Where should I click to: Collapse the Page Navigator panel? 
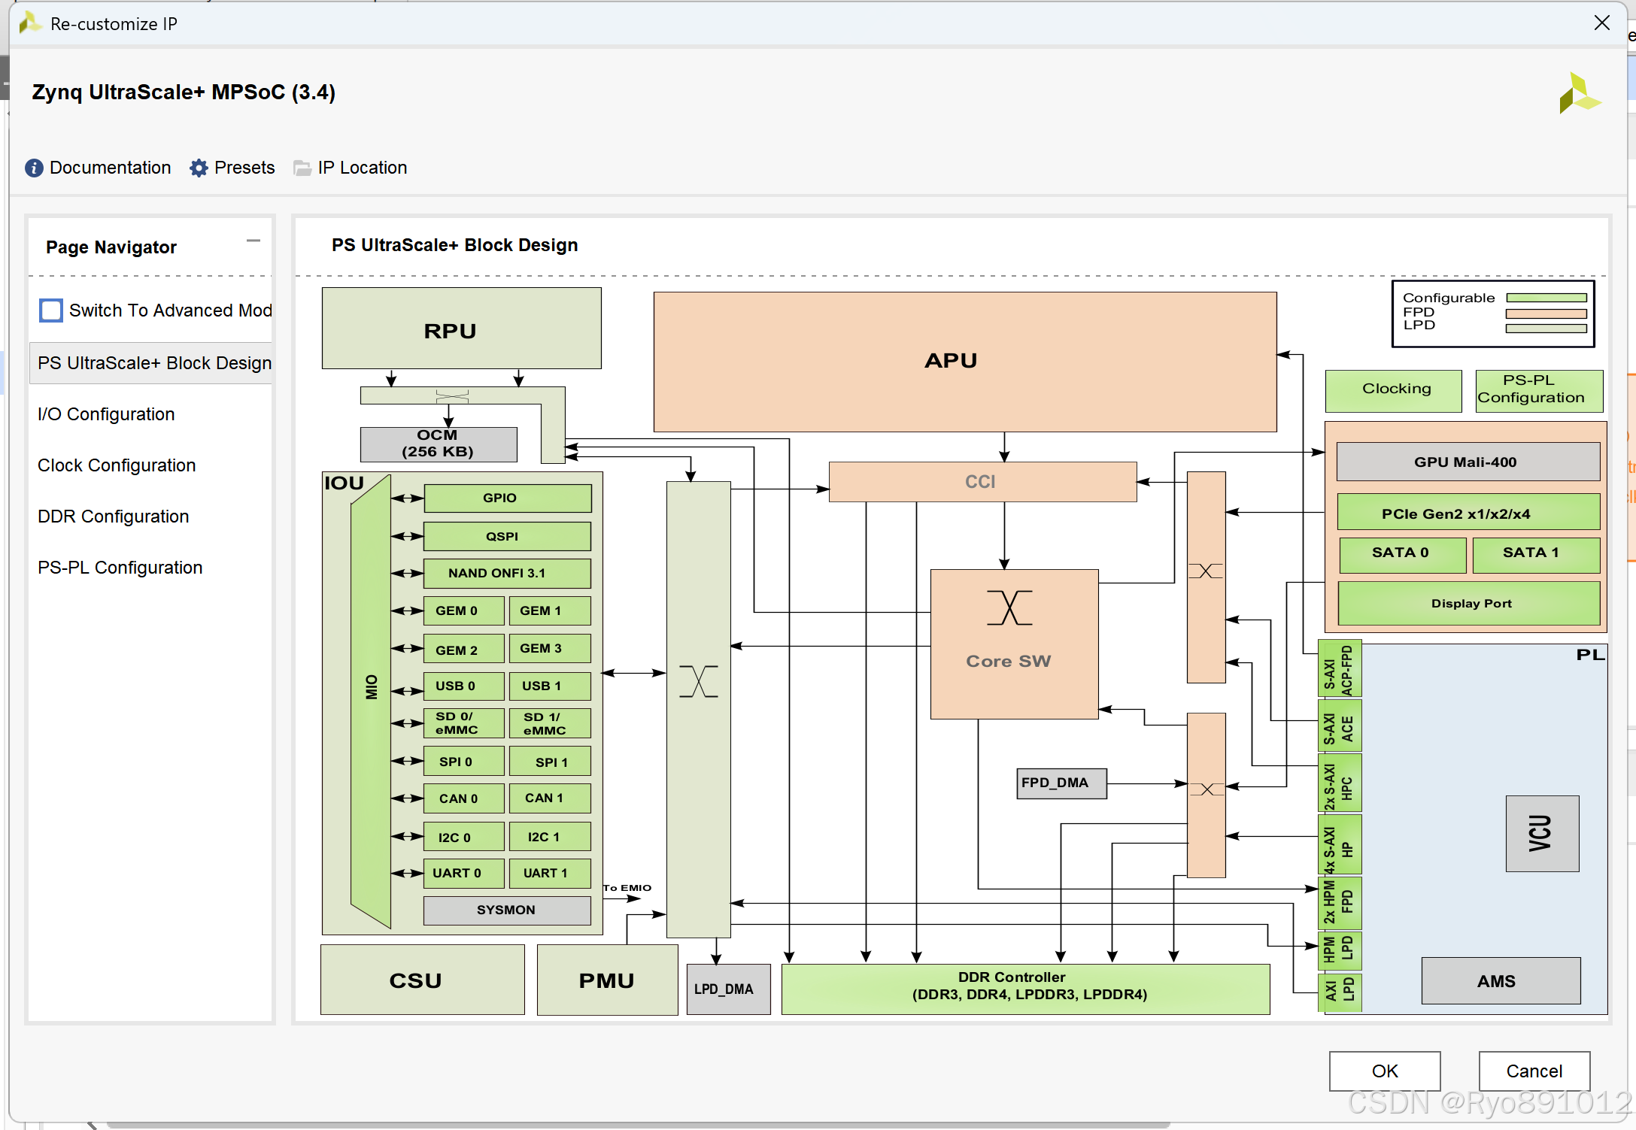(x=253, y=241)
